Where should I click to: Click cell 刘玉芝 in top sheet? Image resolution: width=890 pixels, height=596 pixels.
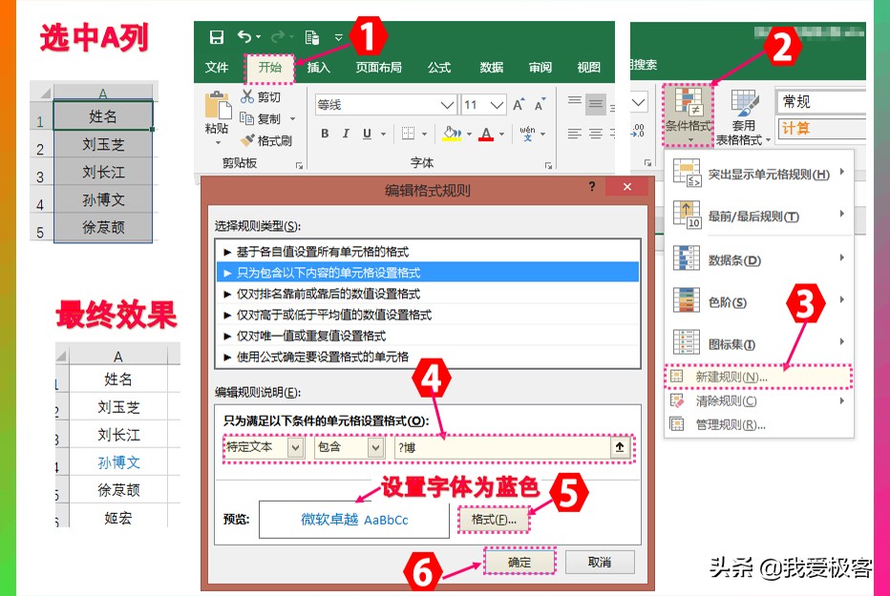click(x=103, y=144)
